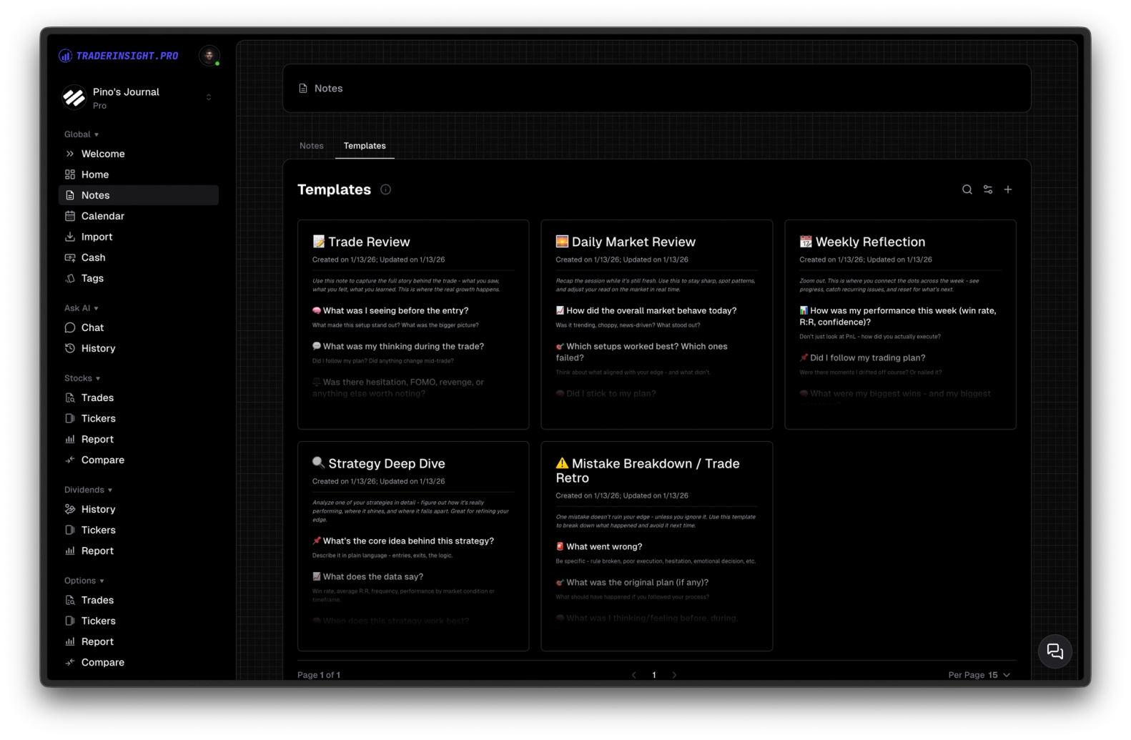Search templates with magnifier icon
This screenshot has height=740, width=1131.
coord(967,189)
